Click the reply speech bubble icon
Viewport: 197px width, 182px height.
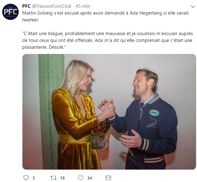(x=26, y=178)
